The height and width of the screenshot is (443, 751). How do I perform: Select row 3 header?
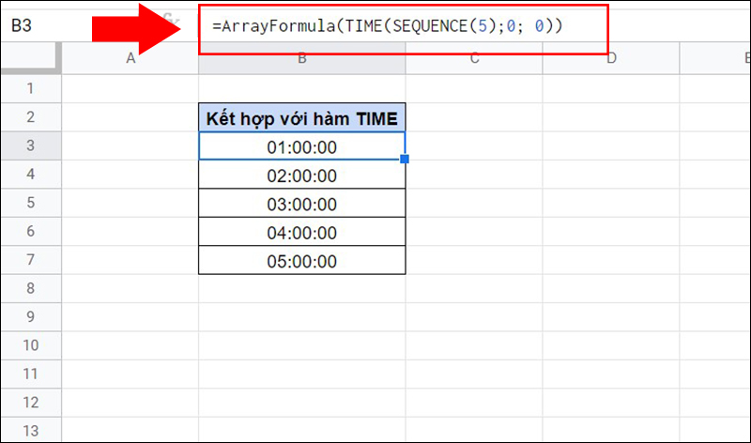(31, 145)
